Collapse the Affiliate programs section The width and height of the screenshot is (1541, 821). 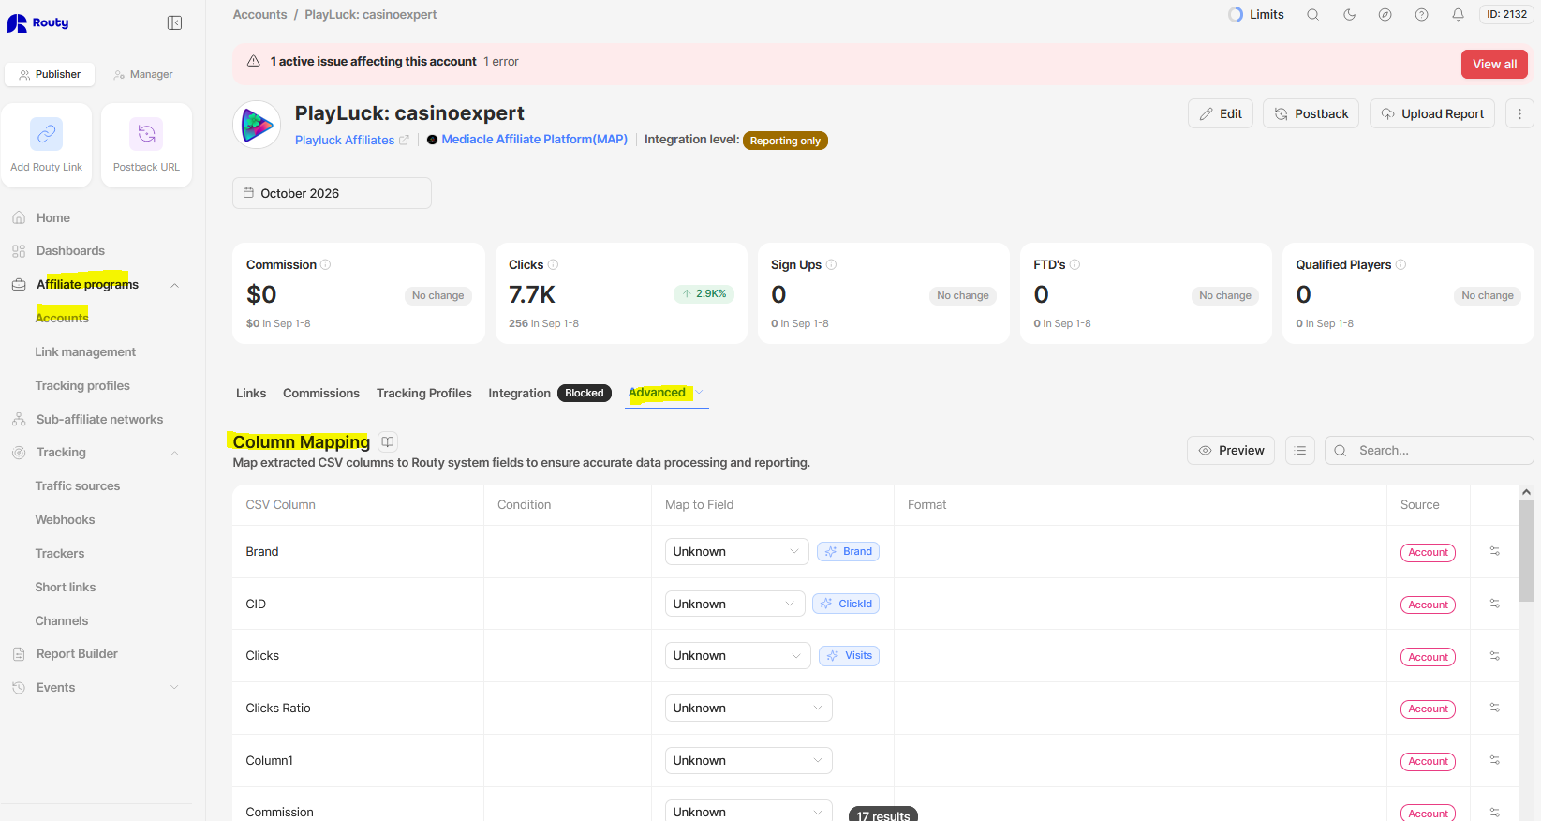pyautogui.click(x=175, y=285)
